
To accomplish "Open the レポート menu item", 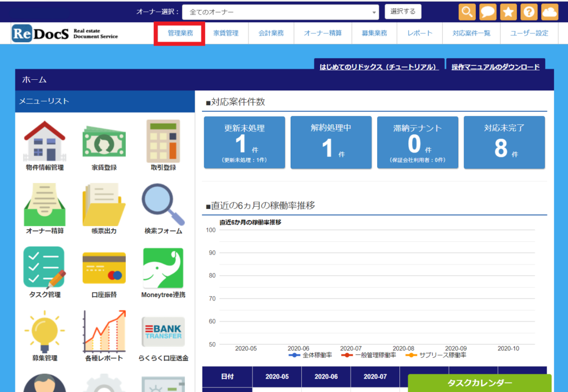I will (x=419, y=33).
